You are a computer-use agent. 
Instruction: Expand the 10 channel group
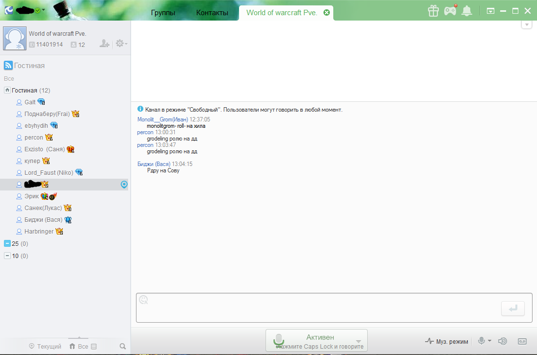pyautogui.click(x=7, y=256)
